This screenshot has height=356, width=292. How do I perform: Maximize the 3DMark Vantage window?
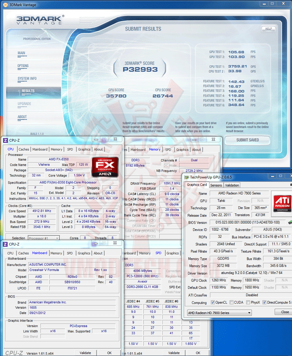tap(272, 4)
